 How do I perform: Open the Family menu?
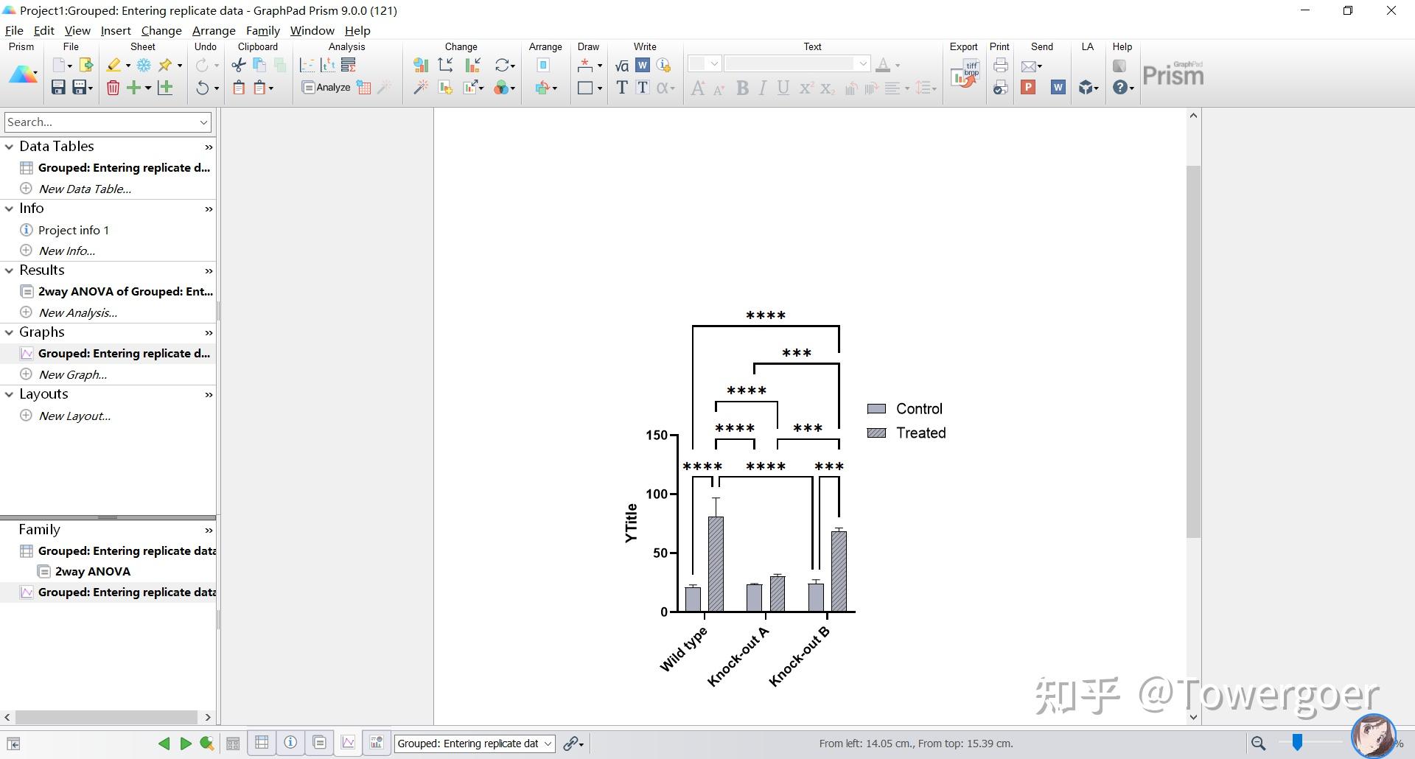pos(263,30)
